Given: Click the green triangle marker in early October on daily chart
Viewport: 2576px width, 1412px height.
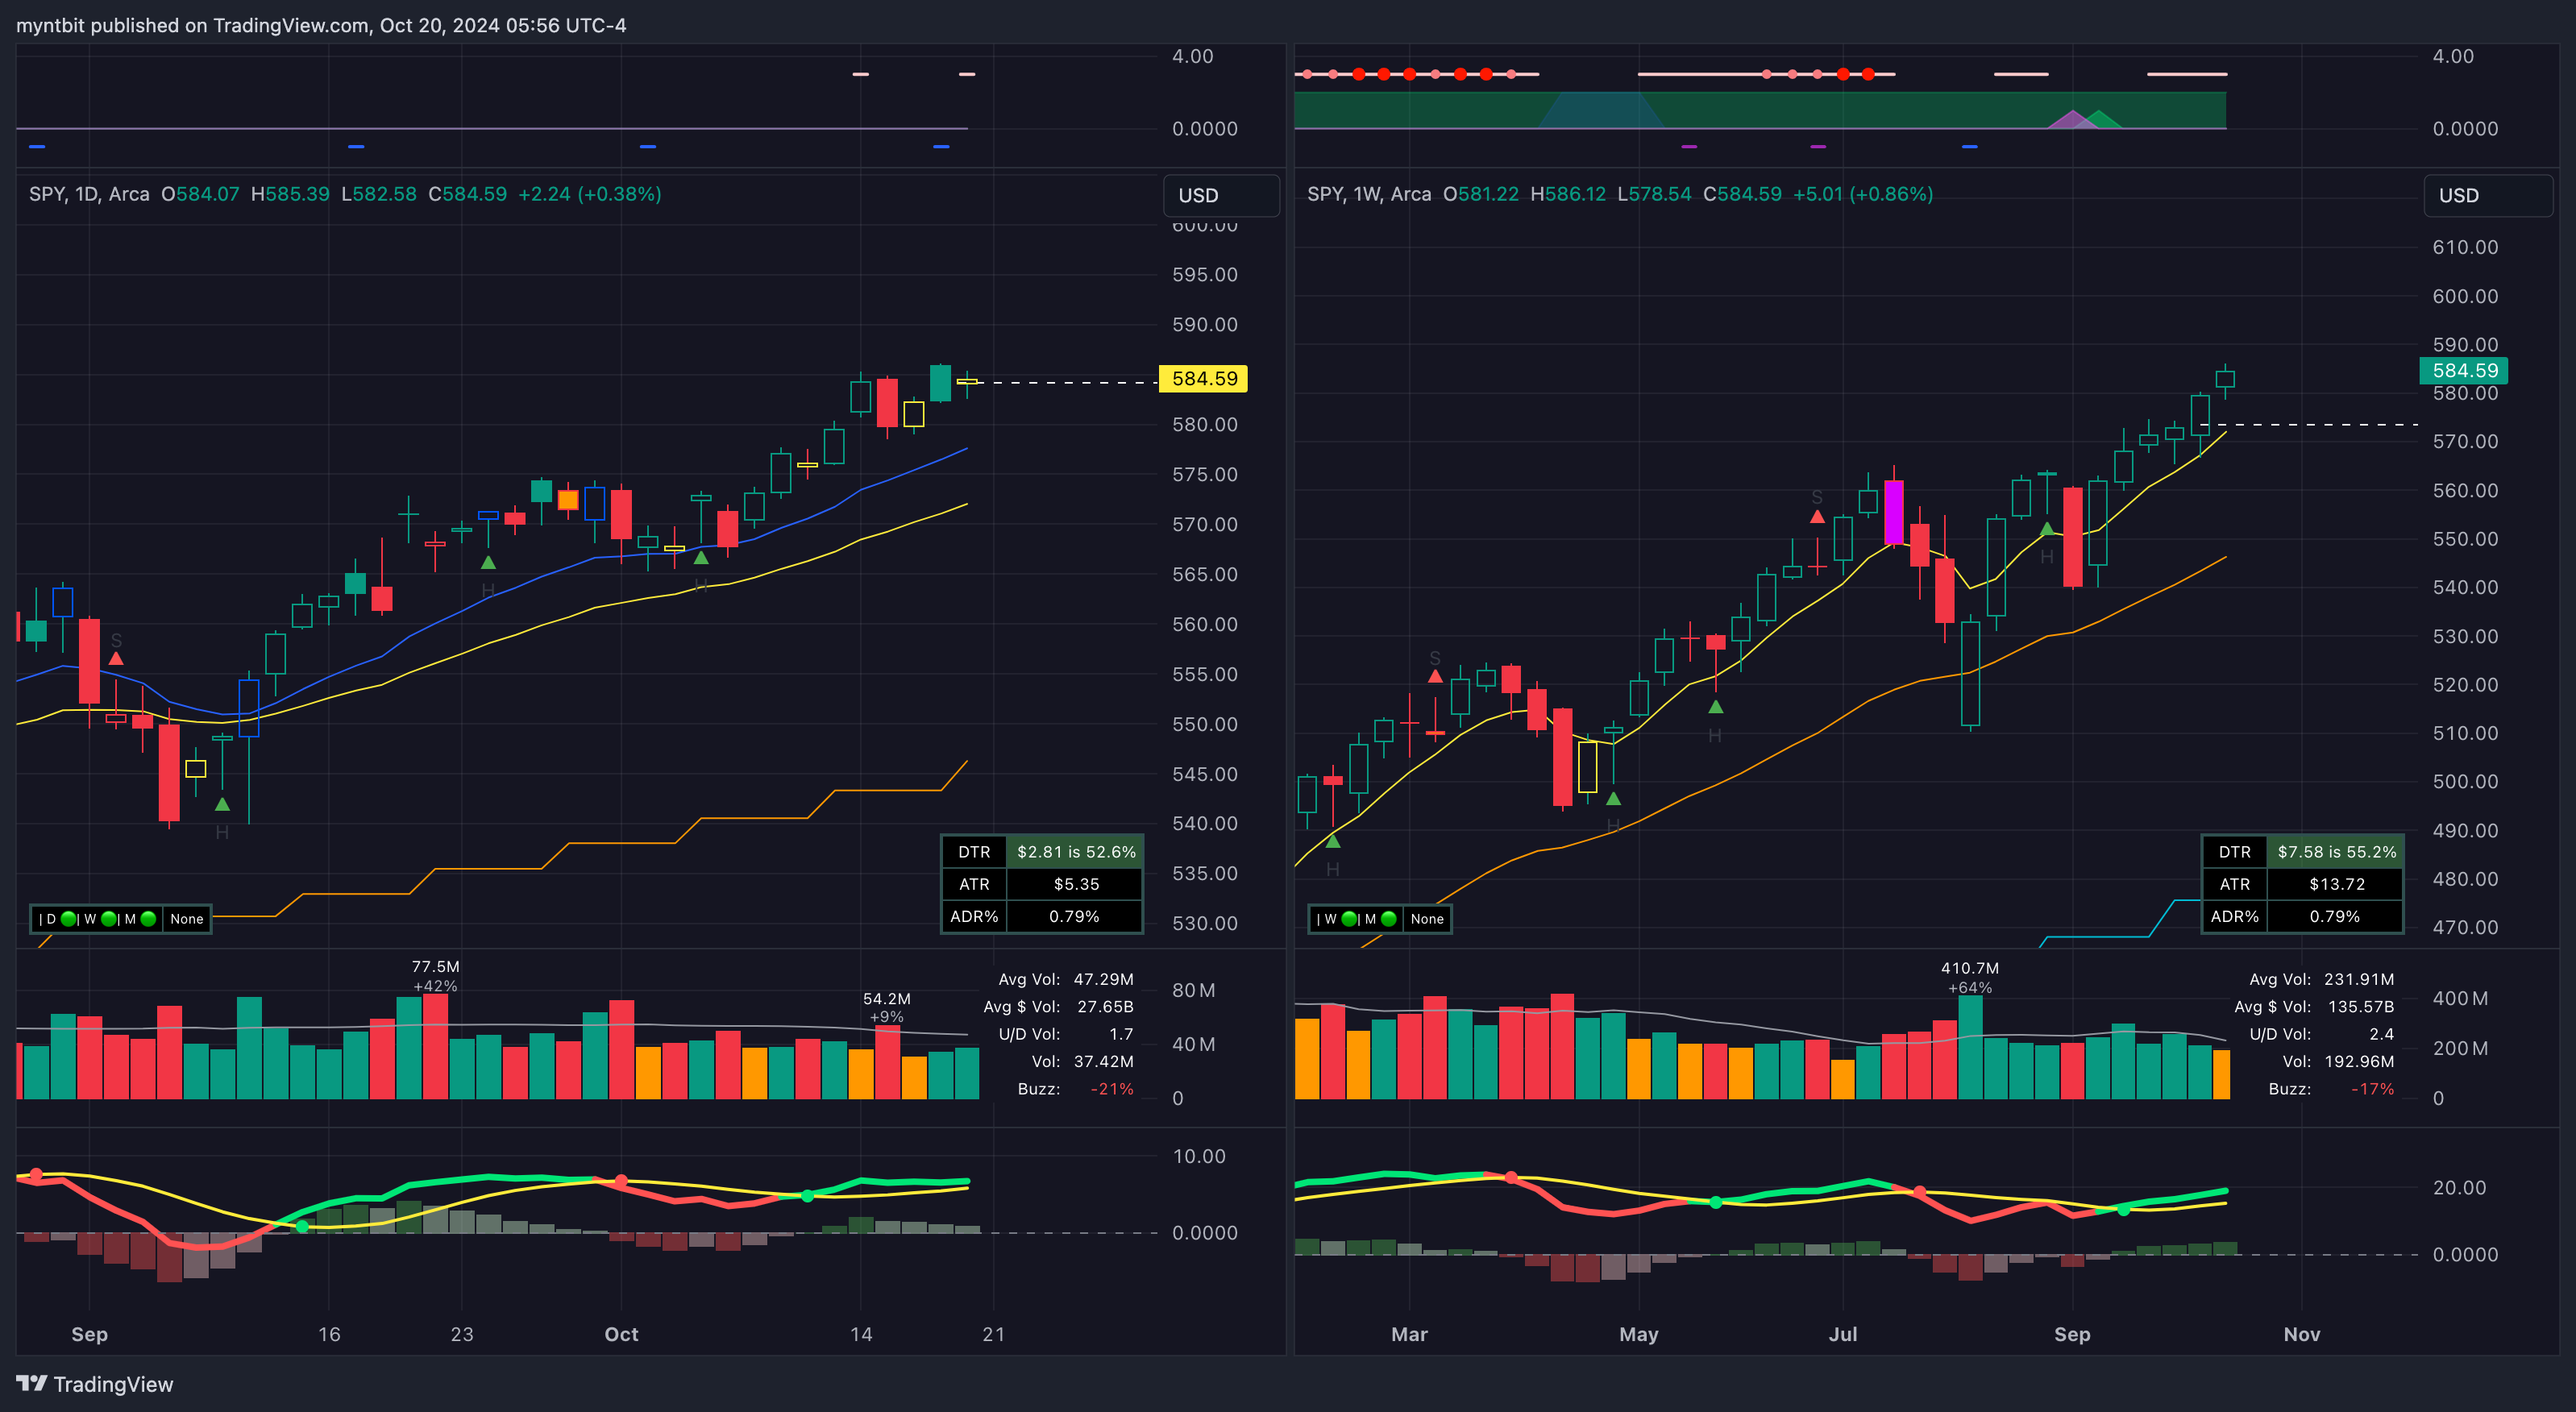Looking at the screenshot, I should click(701, 557).
